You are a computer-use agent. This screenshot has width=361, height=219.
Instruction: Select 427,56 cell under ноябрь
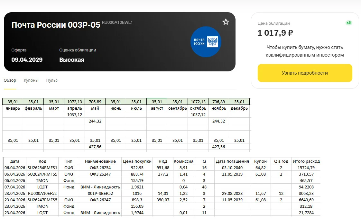coord(219,147)
